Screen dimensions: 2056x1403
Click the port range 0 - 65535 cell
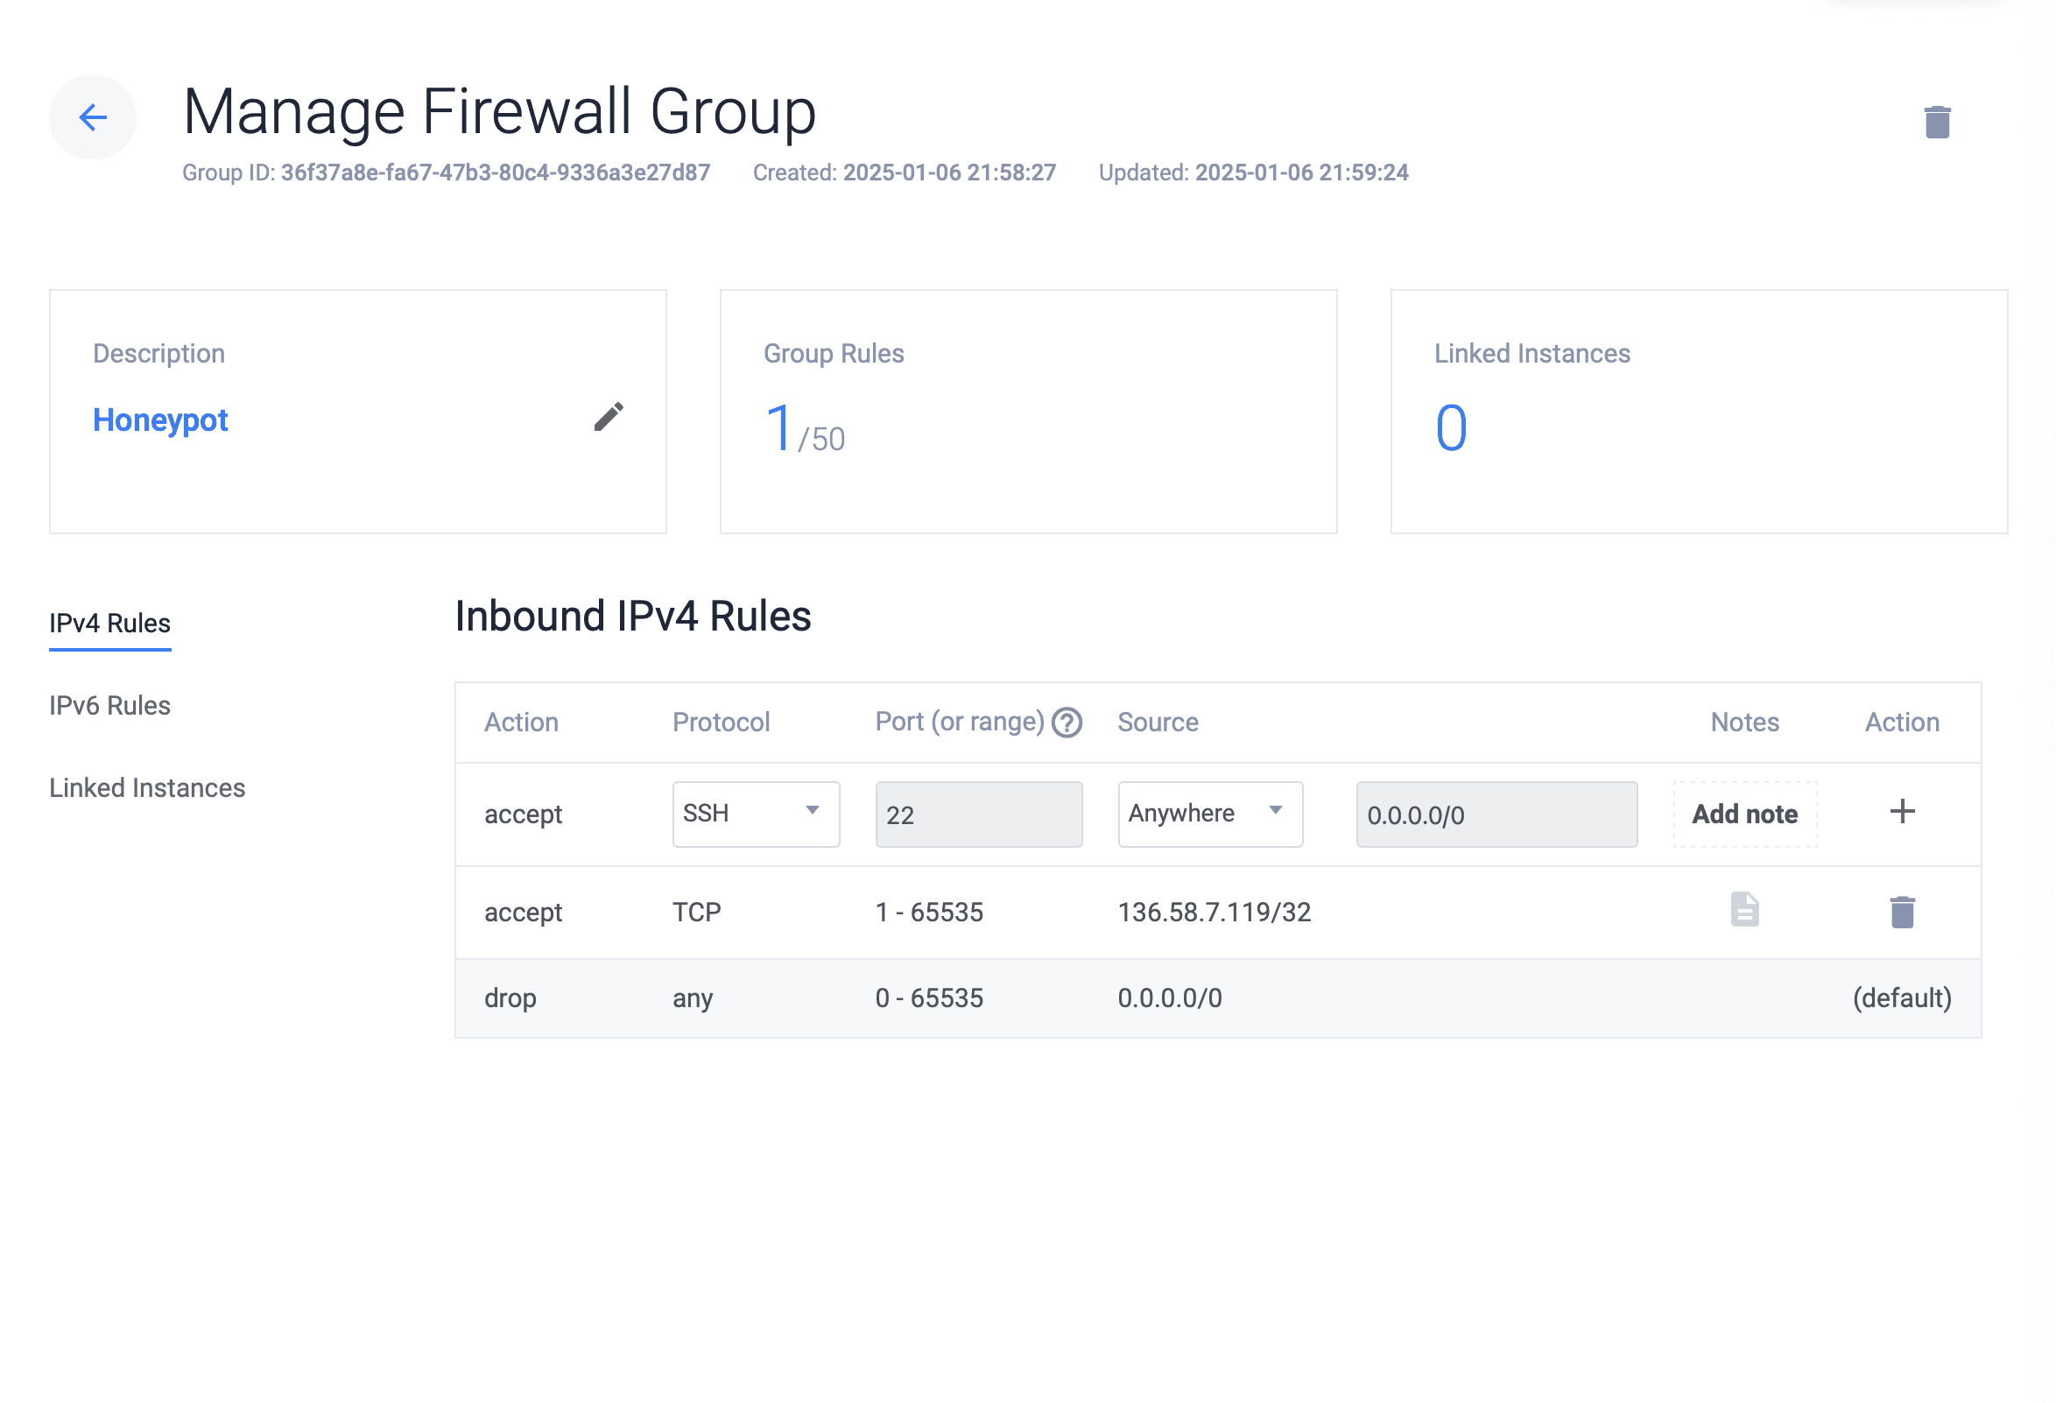[x=929, y=998]
